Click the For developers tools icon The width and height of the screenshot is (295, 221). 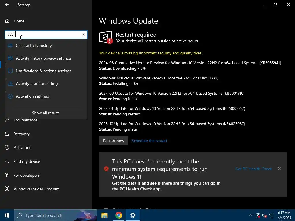coord(7,175)
